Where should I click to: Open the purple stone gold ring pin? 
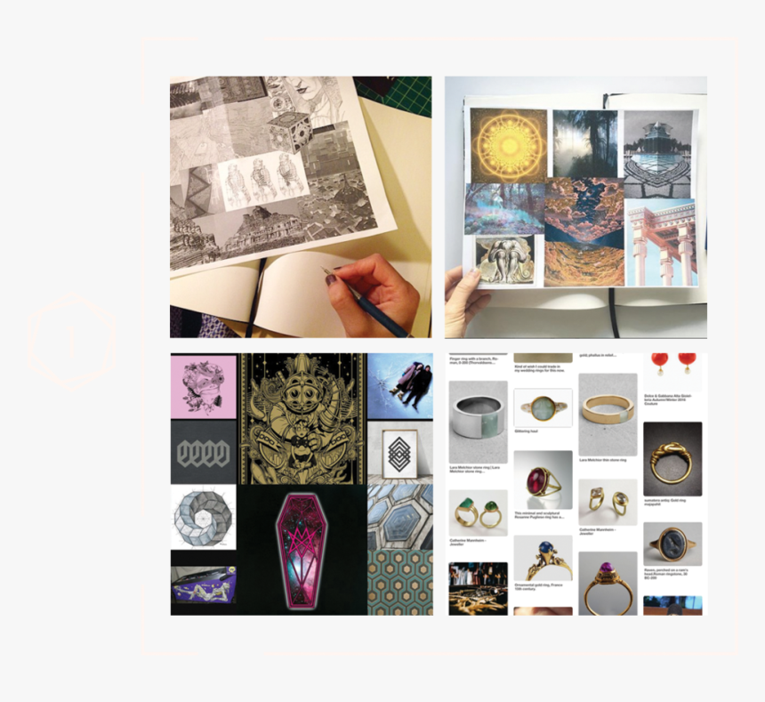(608, 584)
